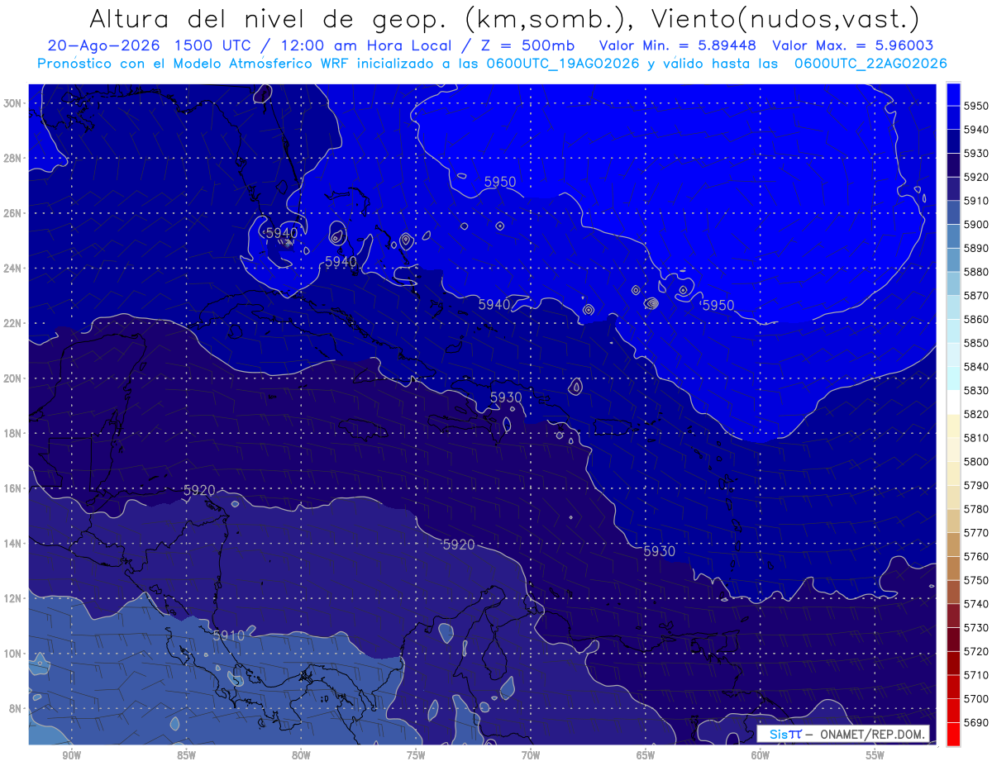This screenshot has width=992, height=766.
Task: Click the 5900 label on the color legend
Action: [975, 224]
